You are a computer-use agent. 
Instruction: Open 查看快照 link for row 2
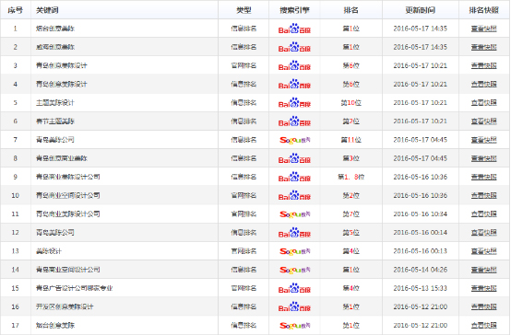(x=484, y=47)
